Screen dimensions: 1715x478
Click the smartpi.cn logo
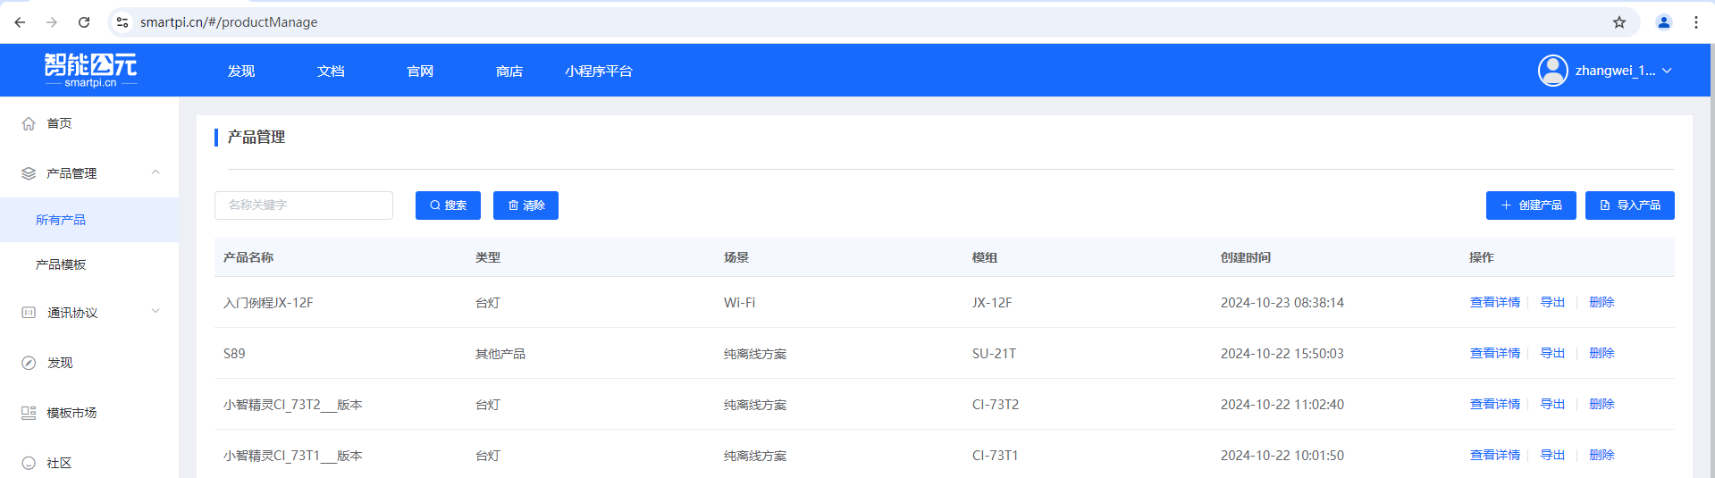[x=91, y=71]
